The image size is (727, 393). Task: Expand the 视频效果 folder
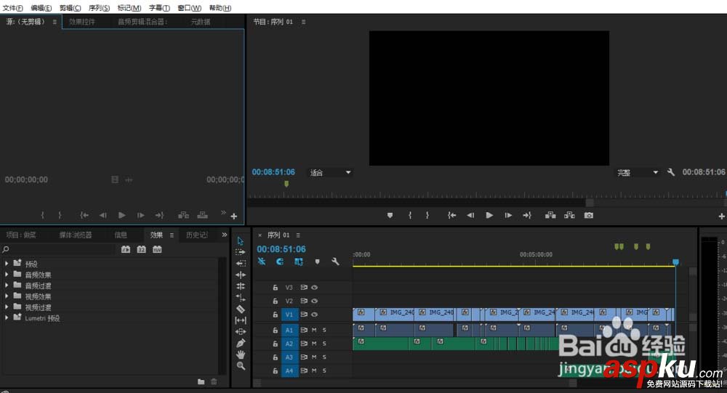7,296
